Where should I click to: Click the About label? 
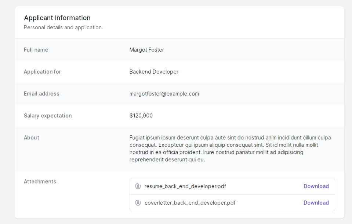pos(32,138)
